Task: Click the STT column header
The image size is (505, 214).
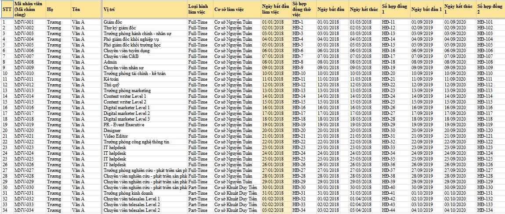Action: pyautogui.click(x=7, y=9)
